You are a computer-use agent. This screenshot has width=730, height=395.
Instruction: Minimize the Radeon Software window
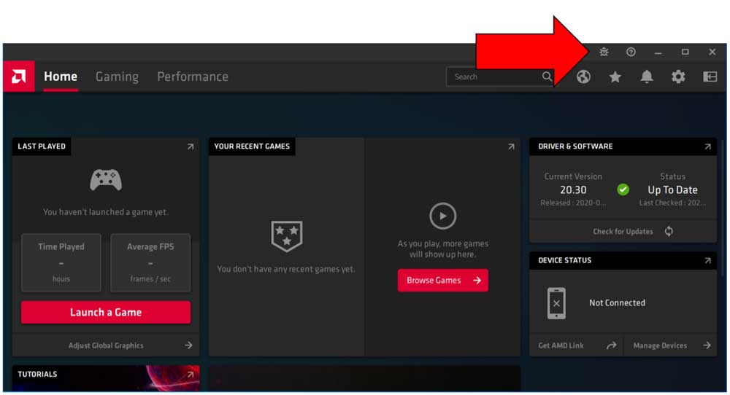coord(658,52)
